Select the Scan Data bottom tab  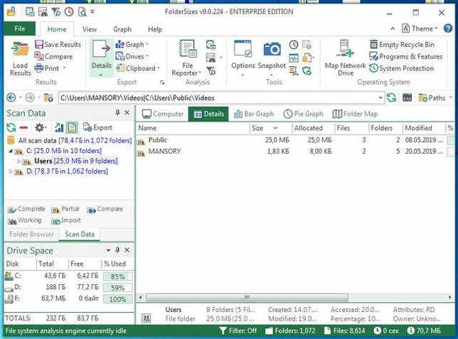coord(80,234)
